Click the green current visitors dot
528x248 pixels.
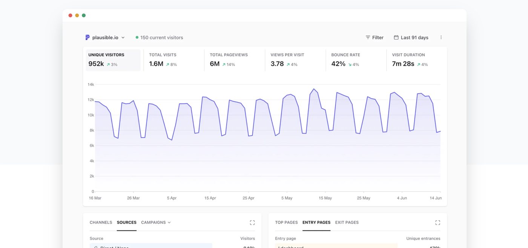tap(137, 37)
